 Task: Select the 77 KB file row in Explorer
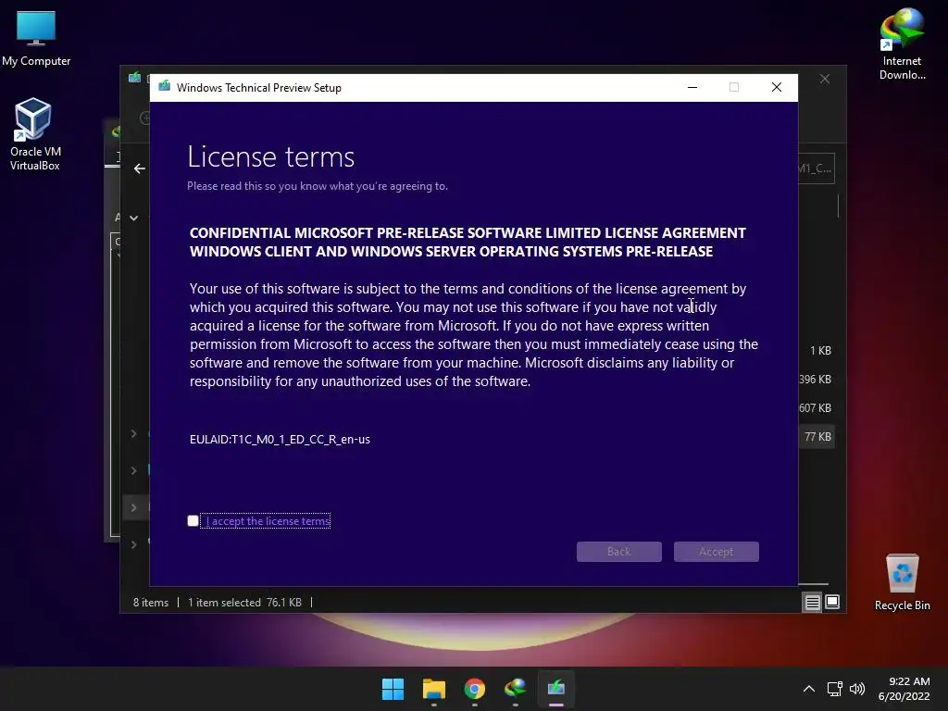pos(817,437)
